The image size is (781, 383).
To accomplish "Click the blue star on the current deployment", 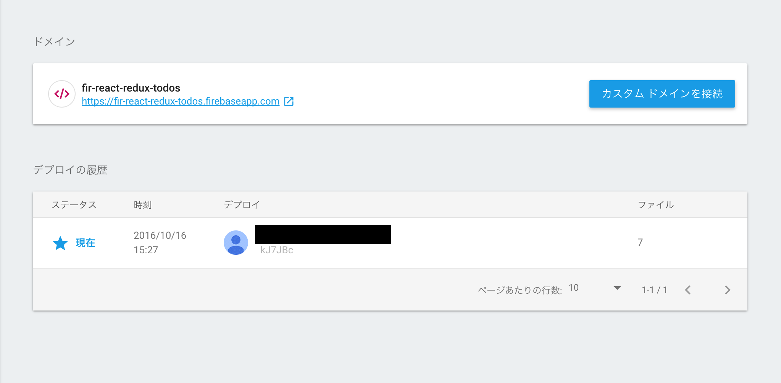I will click(60, 243).
